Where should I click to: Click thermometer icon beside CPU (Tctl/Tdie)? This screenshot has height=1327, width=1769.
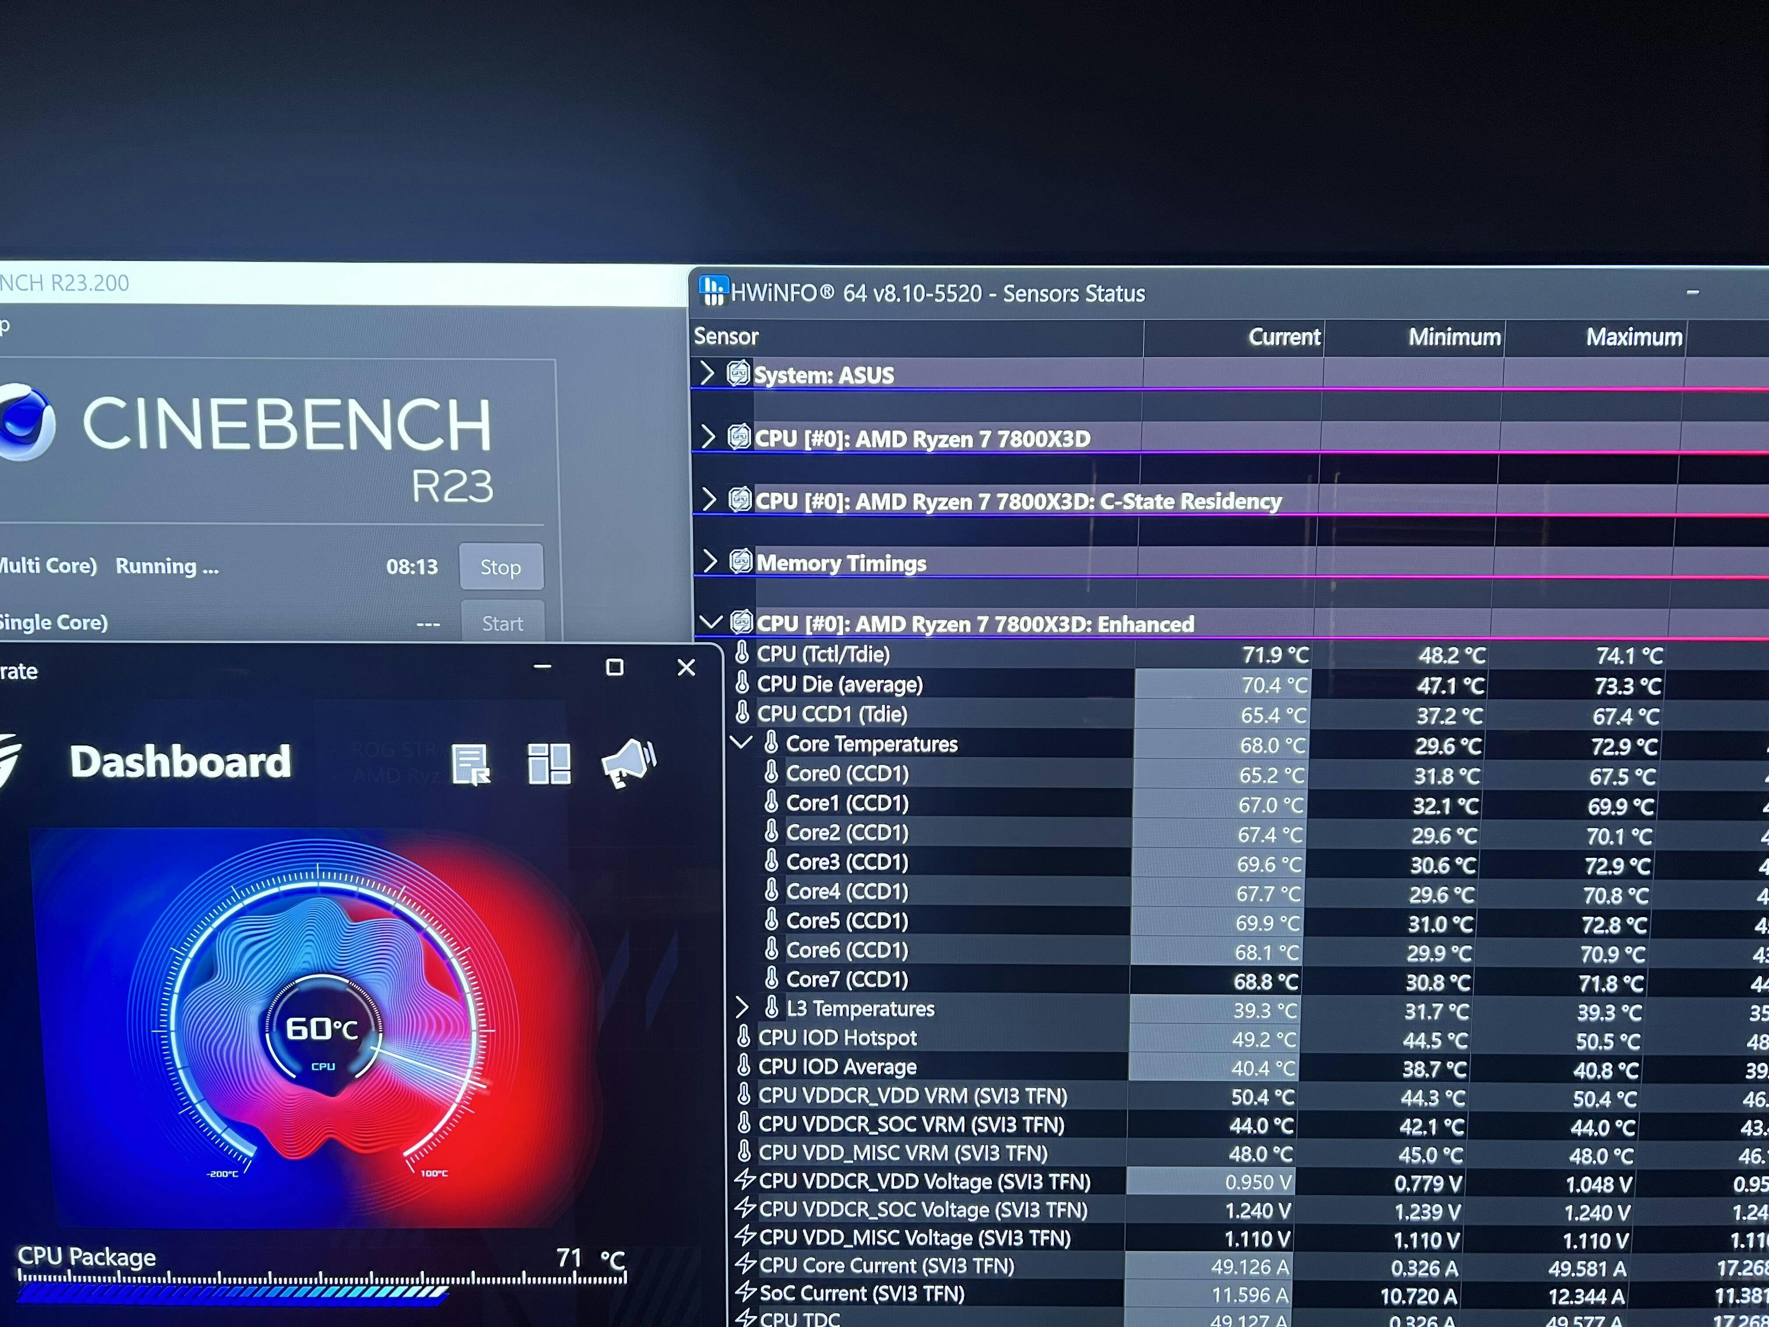click(742, 653)
